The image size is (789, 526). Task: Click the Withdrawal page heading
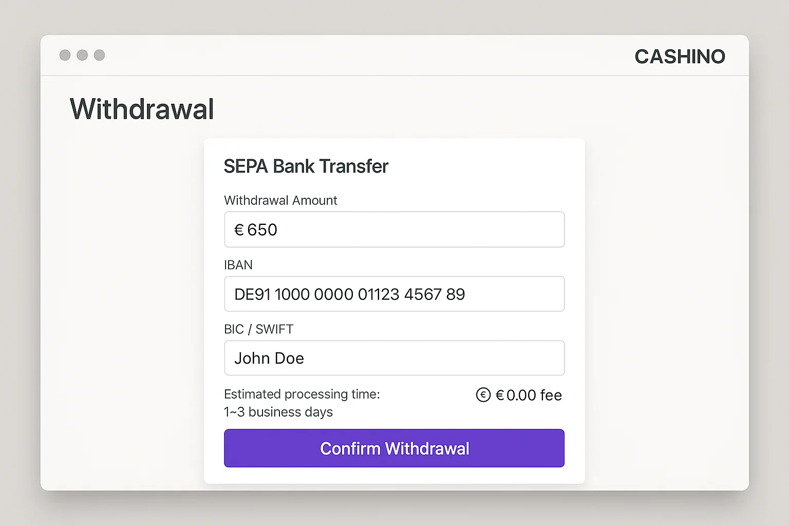click(142, 109)
